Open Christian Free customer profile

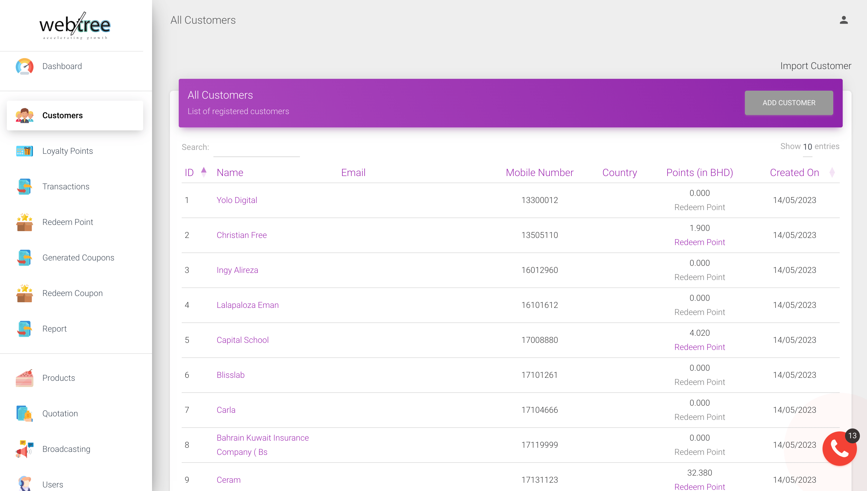[x=241, y=234]
